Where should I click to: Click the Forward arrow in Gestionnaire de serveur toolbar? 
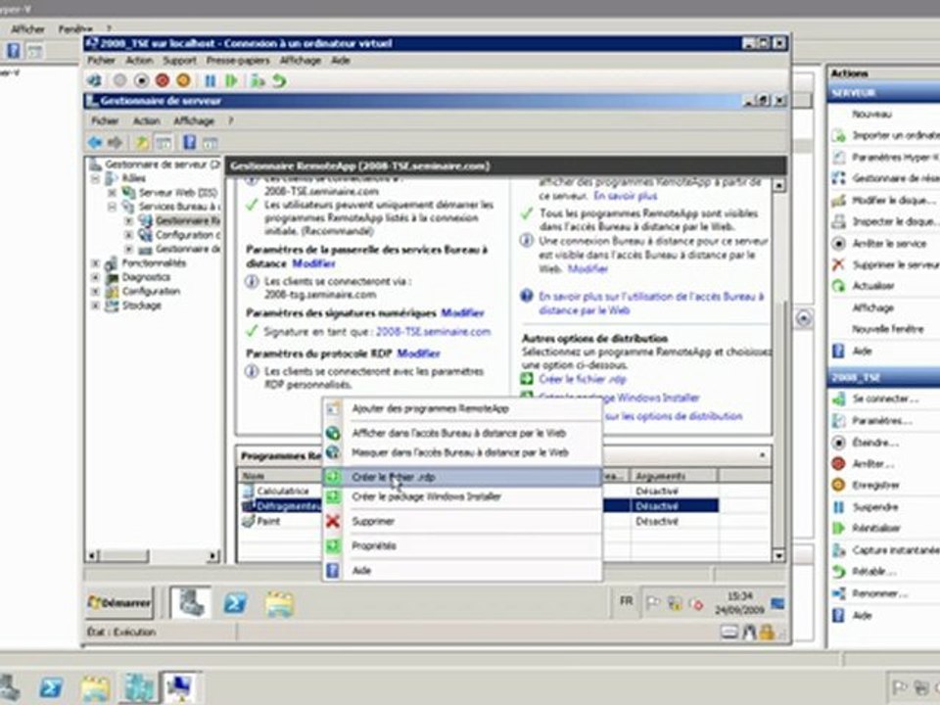[116, 142]
